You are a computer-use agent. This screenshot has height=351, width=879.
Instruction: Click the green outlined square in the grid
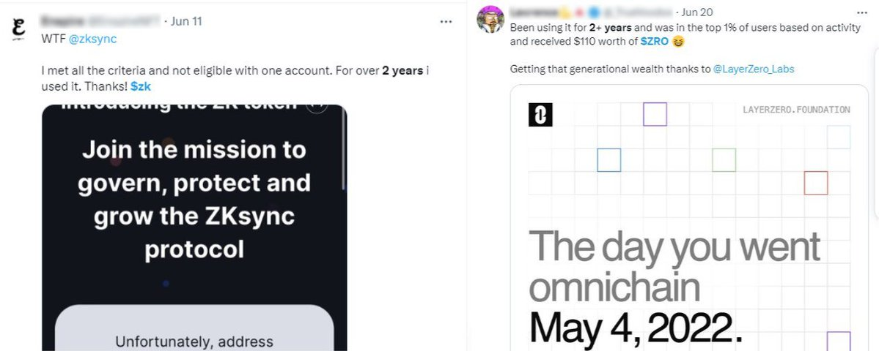(724, 160)
